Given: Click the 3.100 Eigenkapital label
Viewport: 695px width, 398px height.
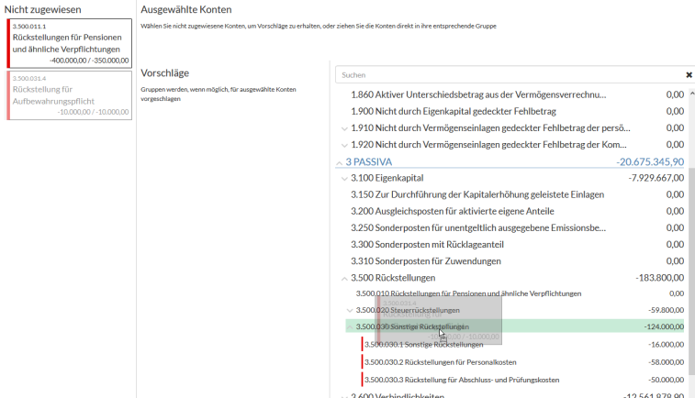Looking at the screenshot, I should (387, 178).
